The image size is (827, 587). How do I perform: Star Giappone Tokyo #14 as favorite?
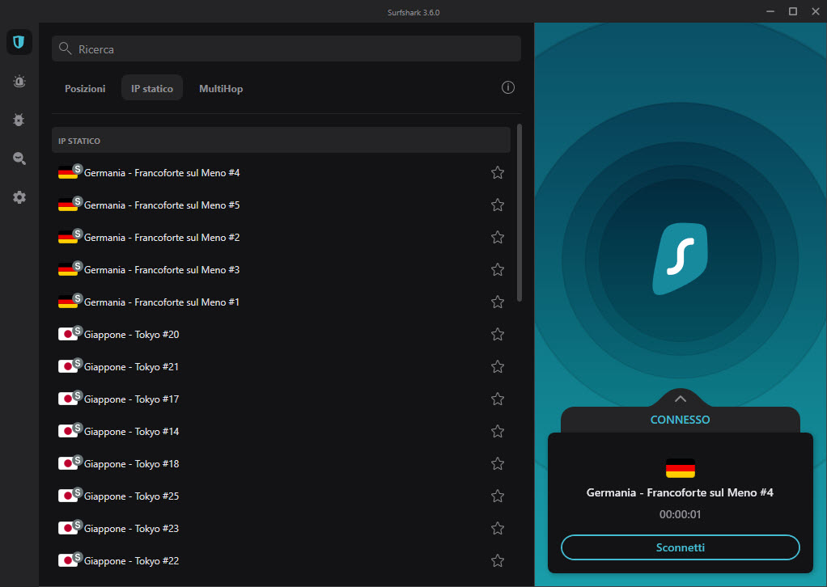(498, 432)
